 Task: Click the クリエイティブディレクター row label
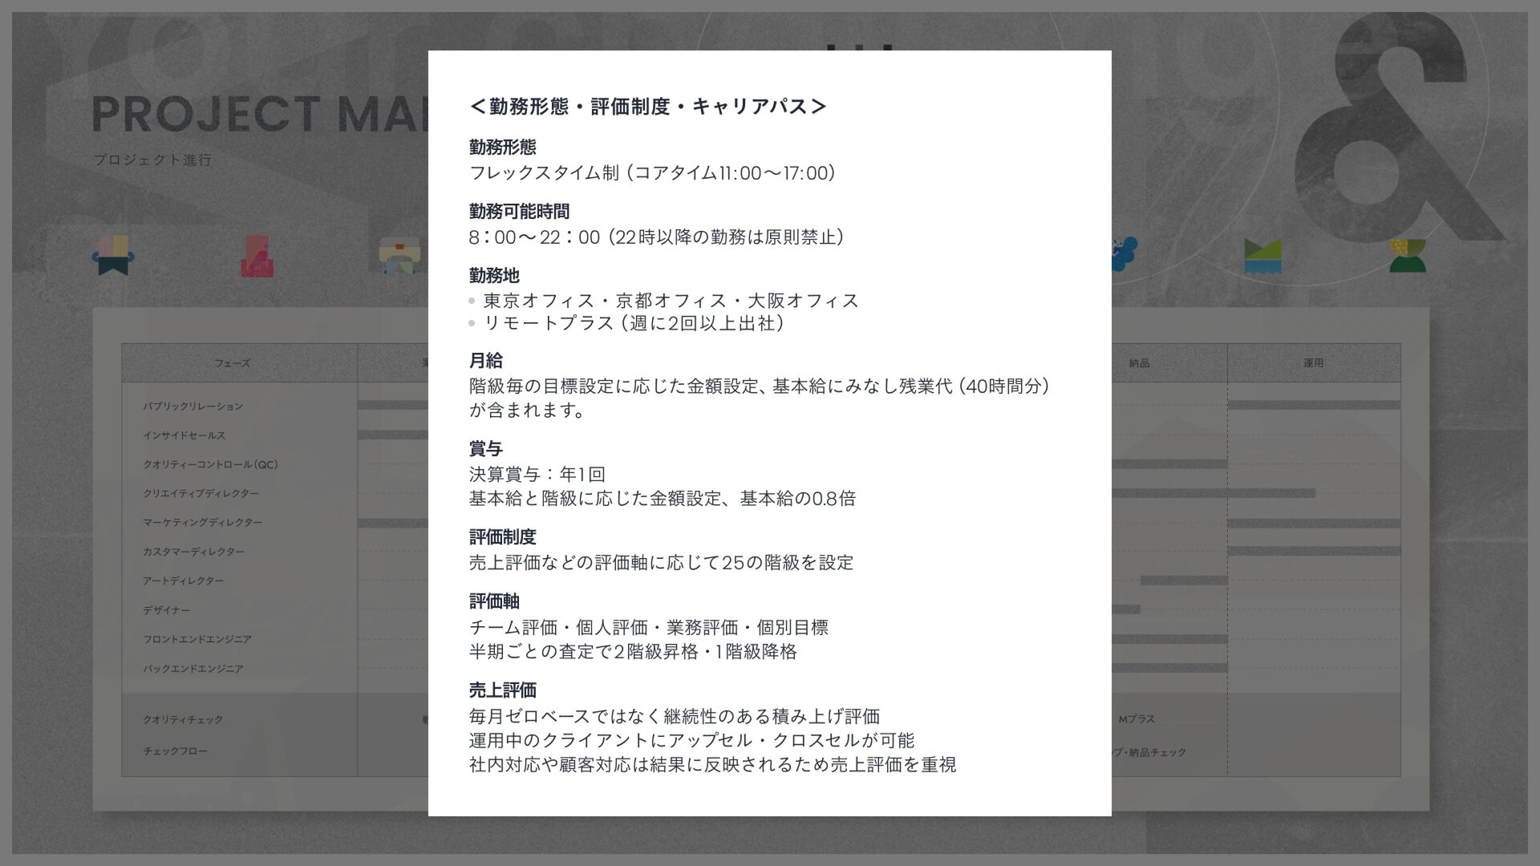click(201, 494)
